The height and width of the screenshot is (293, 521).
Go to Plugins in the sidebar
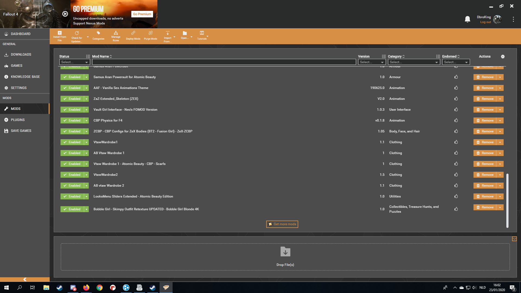18,120
